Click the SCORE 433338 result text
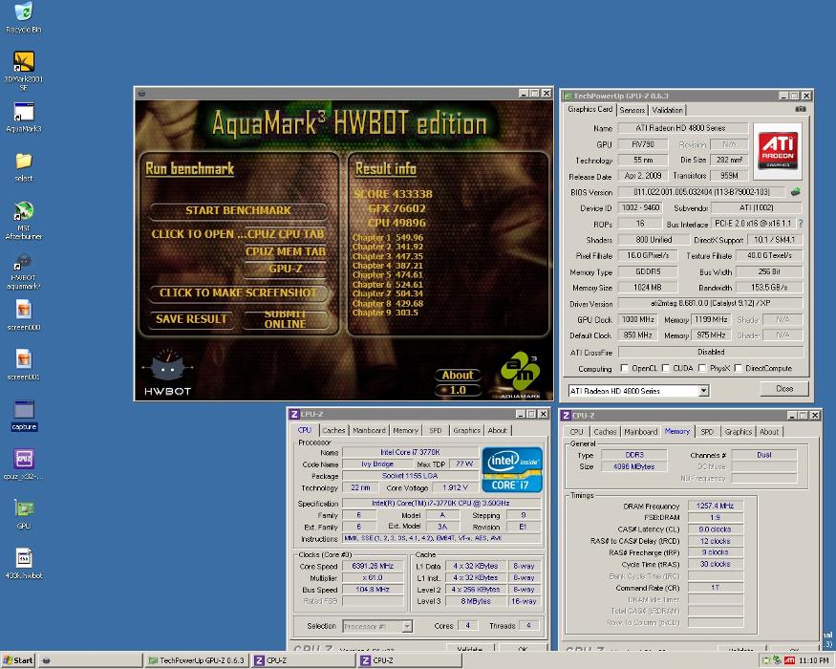The height and width of the screenshot is (669, 836). (x=393, y=194)
